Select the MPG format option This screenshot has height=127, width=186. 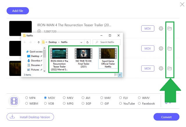click(x=68, y=103)
